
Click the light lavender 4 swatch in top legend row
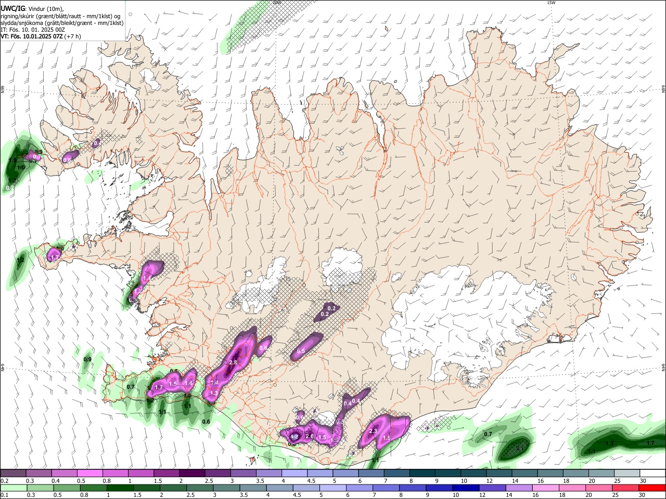coord(294,473)
